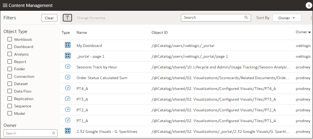Click the weblogic owner of My Dashboard

point(303,46)
